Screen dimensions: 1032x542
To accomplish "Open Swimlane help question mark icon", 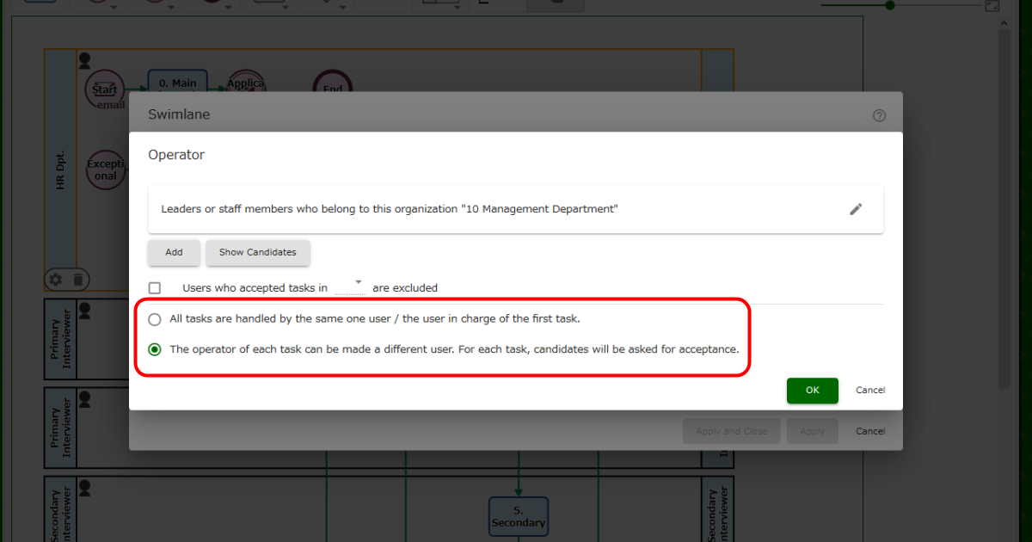I will coord(879,115).
